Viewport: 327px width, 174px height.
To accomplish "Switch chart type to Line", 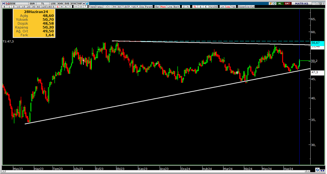I will [x=170, y=7].
